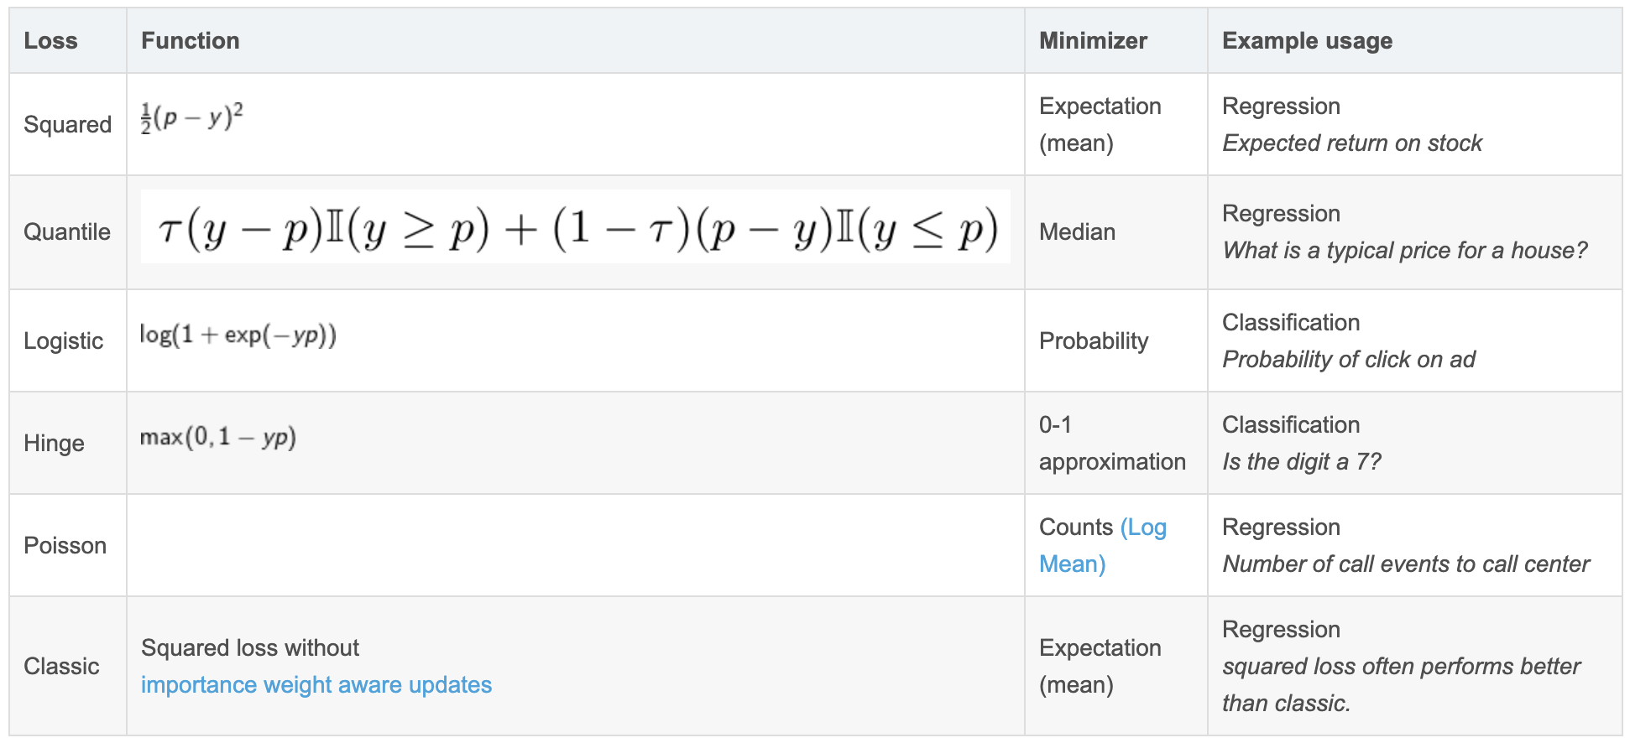This screenshot has width=1630, height=743.
Task: Select the "Minimizer" column header
Action: tap(1092, 41)
